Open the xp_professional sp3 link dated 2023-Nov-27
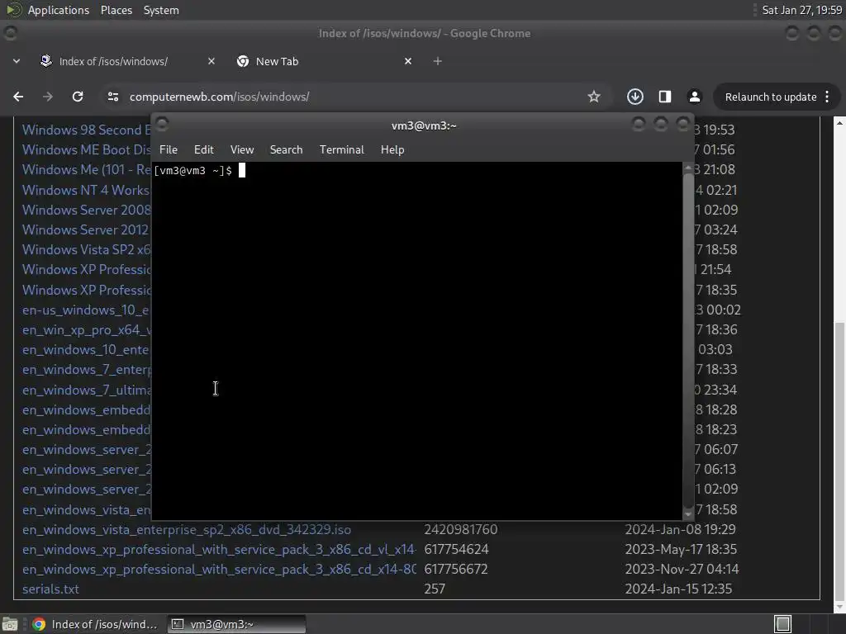This screenshot has height=634, width=846. 219,570
